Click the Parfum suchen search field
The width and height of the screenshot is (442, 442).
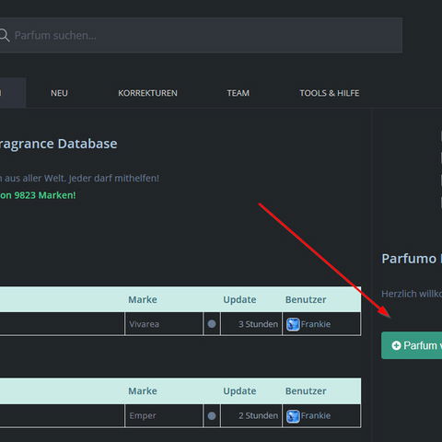point(201,35)
